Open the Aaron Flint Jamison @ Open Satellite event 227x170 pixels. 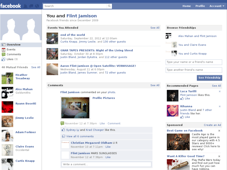(98, 66)
